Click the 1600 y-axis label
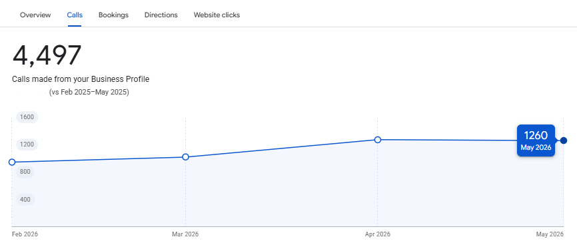The image size is (577, 247). (27, 117)
